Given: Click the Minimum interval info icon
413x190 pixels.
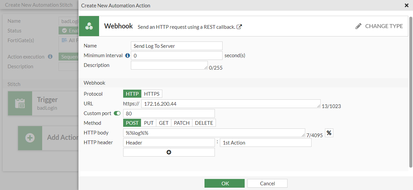Looking at the screenshot, I should click(x=128, y=56).
